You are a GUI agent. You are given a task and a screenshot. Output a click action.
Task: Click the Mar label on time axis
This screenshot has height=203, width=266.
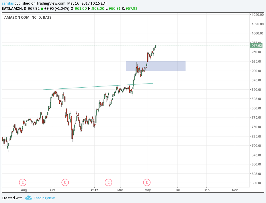120,190
